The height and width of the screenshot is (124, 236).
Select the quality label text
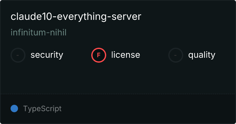(202, 55)
